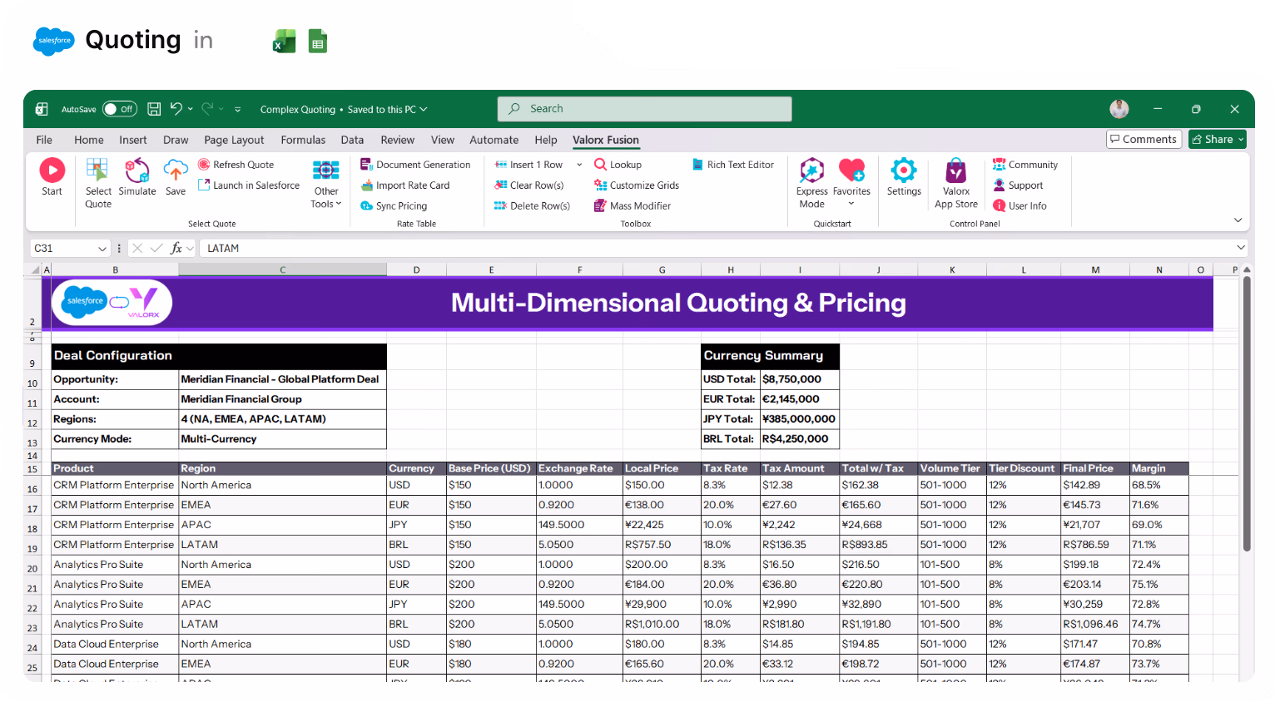The height and width of the screenshot is (702, 1275).
Task: Click Launch in Salesforce
Action: click(x=249, y=185)
